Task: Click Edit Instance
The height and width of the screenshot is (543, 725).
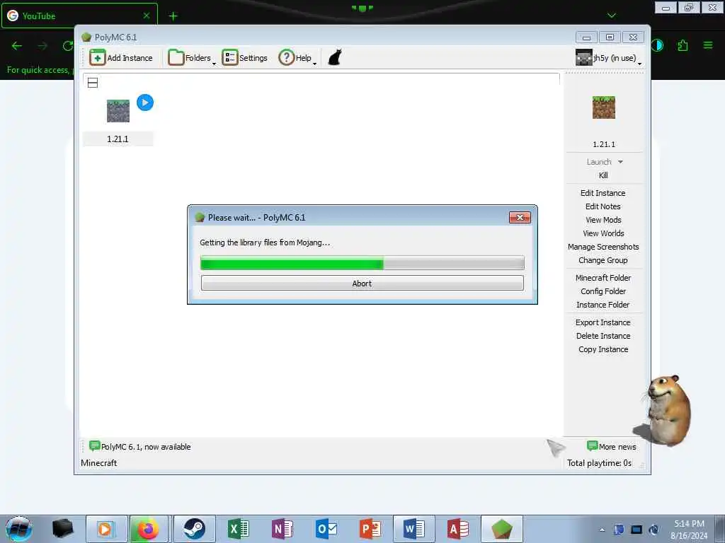Action: (x=603, y=193)
